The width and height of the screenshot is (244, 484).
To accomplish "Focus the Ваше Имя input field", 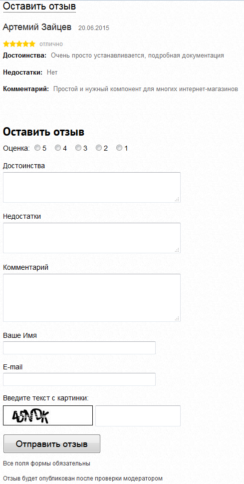I will coord(79,348).
